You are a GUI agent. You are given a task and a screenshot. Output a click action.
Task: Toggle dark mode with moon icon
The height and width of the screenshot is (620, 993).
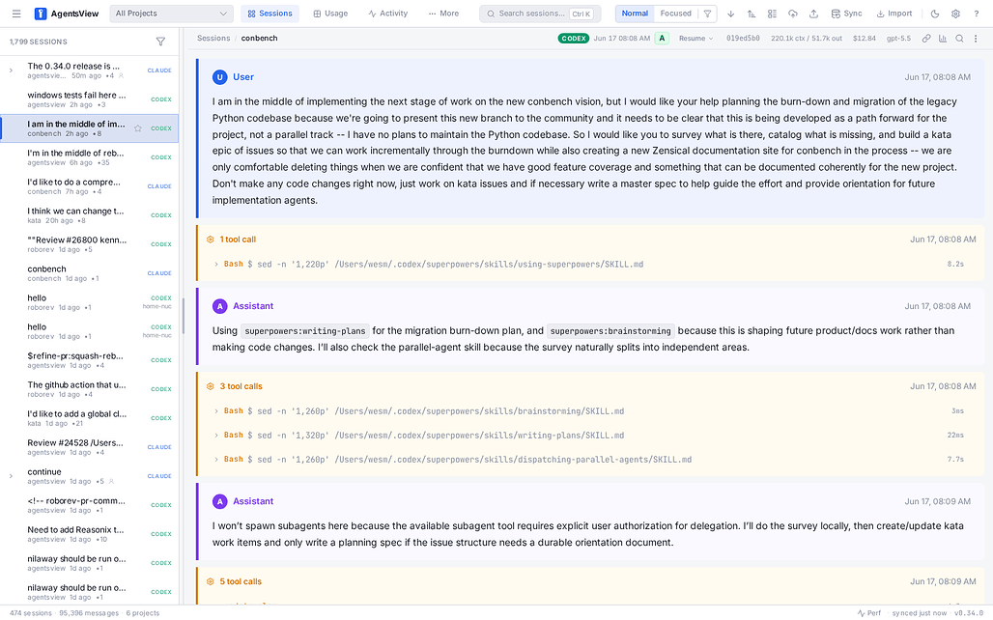click(935, 14)
